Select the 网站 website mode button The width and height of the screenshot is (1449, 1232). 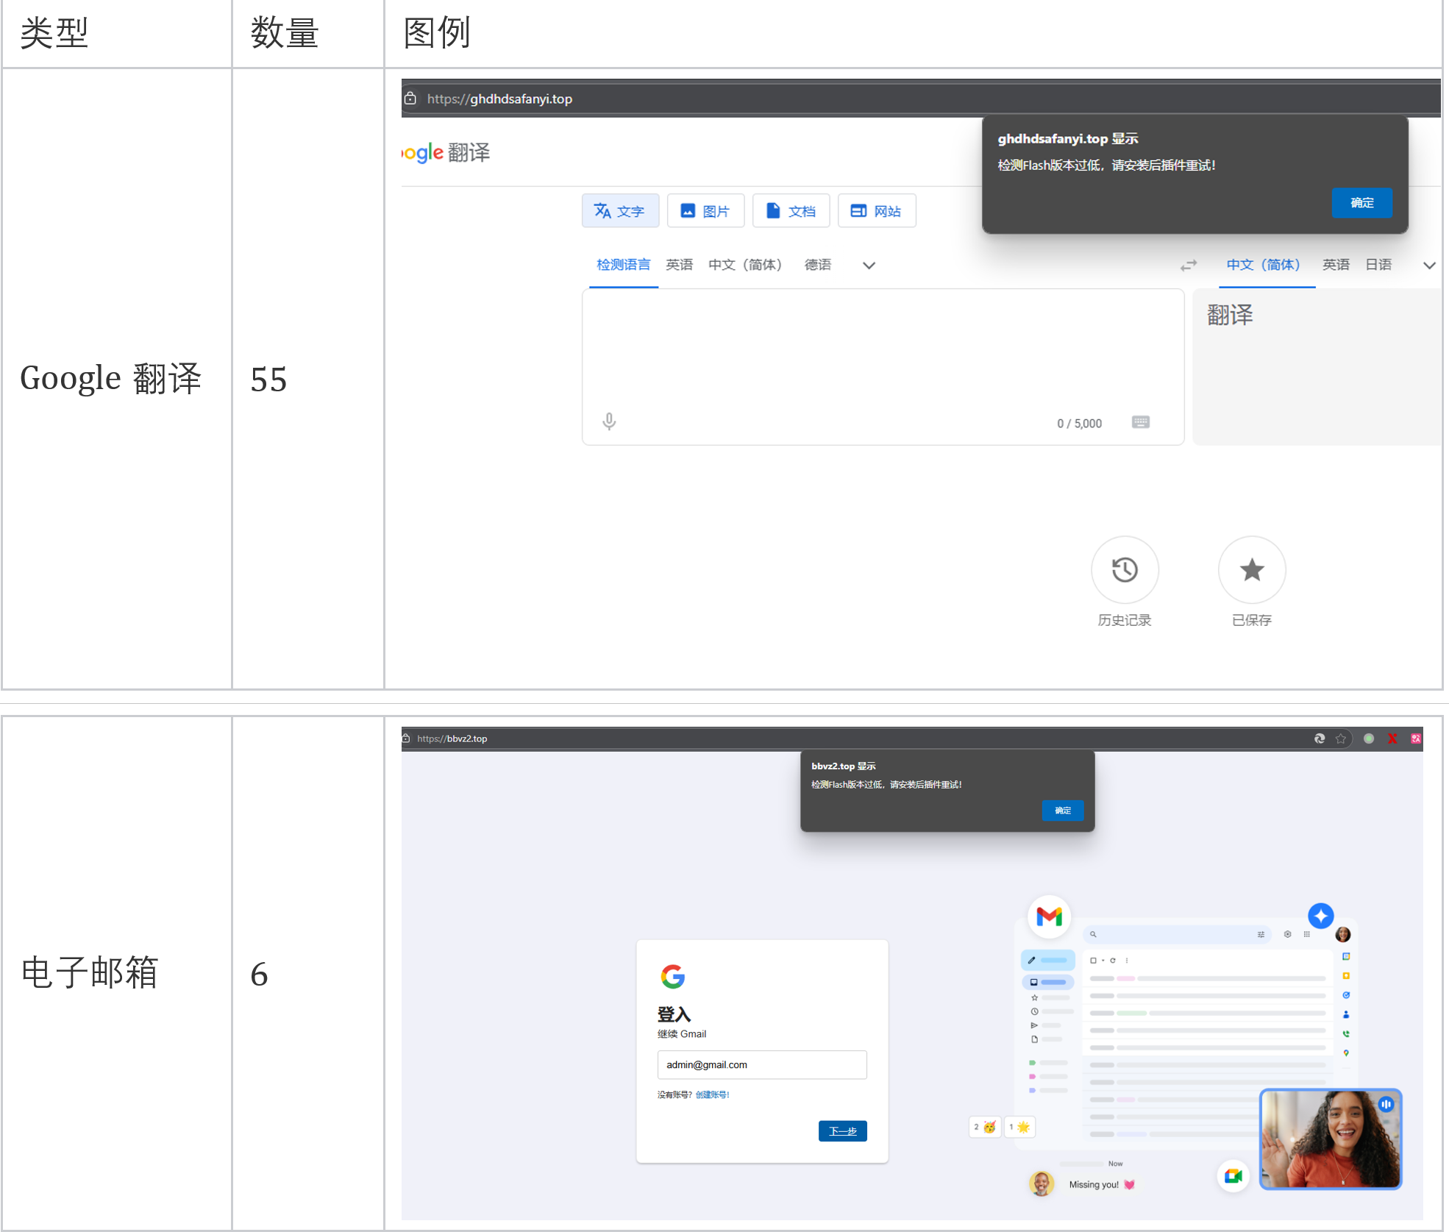point(876,211)
